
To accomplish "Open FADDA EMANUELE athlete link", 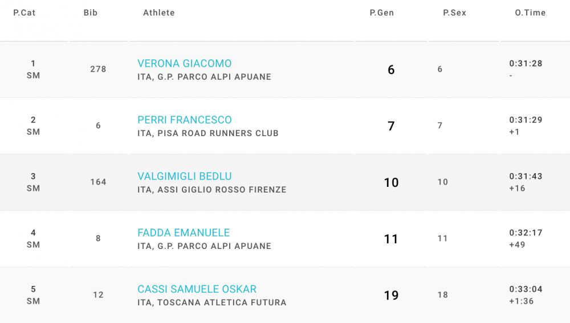I will (184, 232).
